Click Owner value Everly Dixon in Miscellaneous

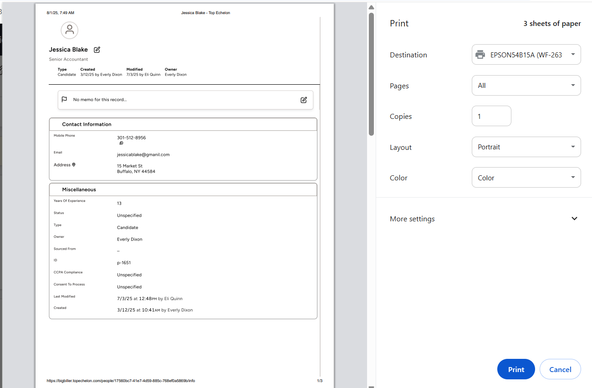point(130,240)
